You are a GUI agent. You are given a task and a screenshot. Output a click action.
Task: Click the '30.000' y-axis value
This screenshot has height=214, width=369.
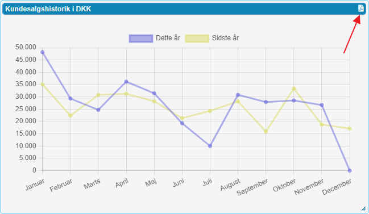tap(26, 96)
